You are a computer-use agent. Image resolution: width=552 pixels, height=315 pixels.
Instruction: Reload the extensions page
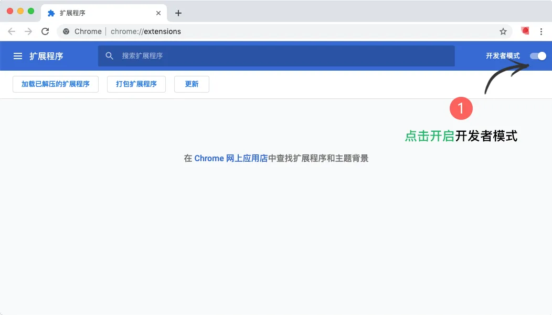click(45, 31)
